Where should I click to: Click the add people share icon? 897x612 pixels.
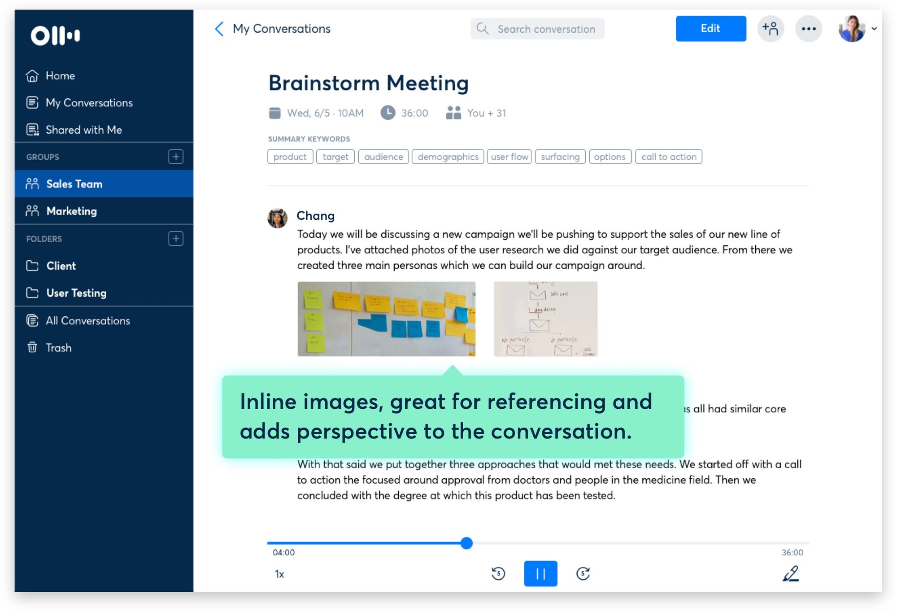tap(770, 29)
